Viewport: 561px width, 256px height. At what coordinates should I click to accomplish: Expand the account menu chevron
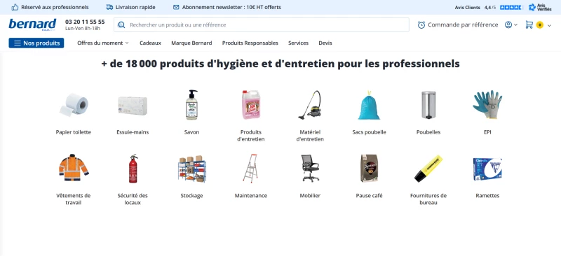[515, 25]
